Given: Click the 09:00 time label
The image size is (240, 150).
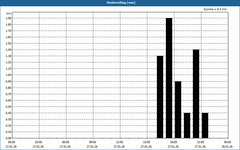Looking at the screenshot, I should pos(93,142).
